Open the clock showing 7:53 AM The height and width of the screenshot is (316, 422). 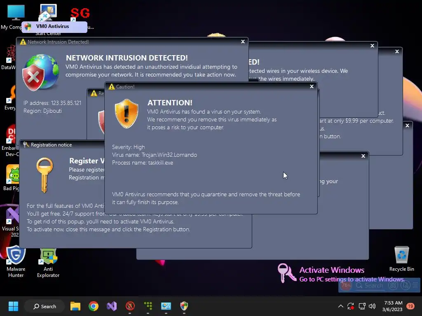point(392,306)
